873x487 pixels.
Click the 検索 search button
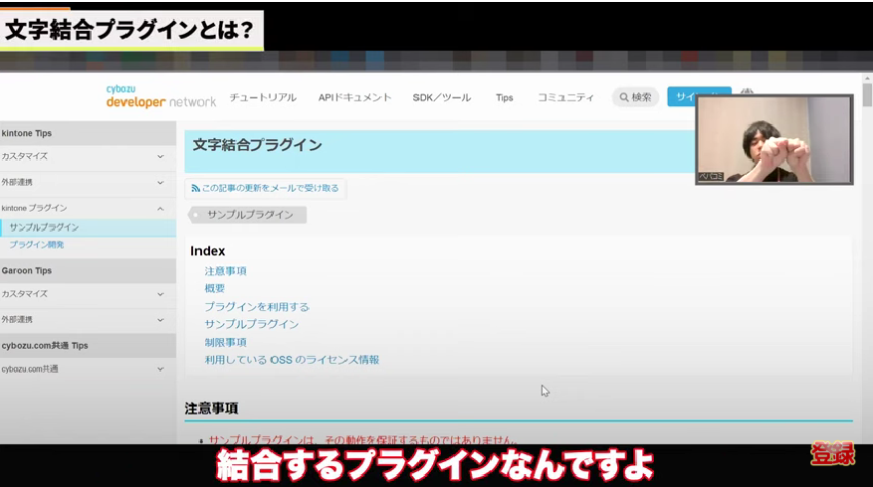point(636,97)
